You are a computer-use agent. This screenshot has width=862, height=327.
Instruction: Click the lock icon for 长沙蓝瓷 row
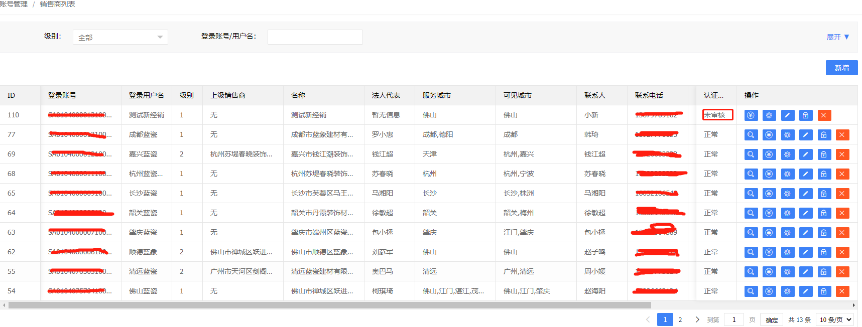click(823, 194)
